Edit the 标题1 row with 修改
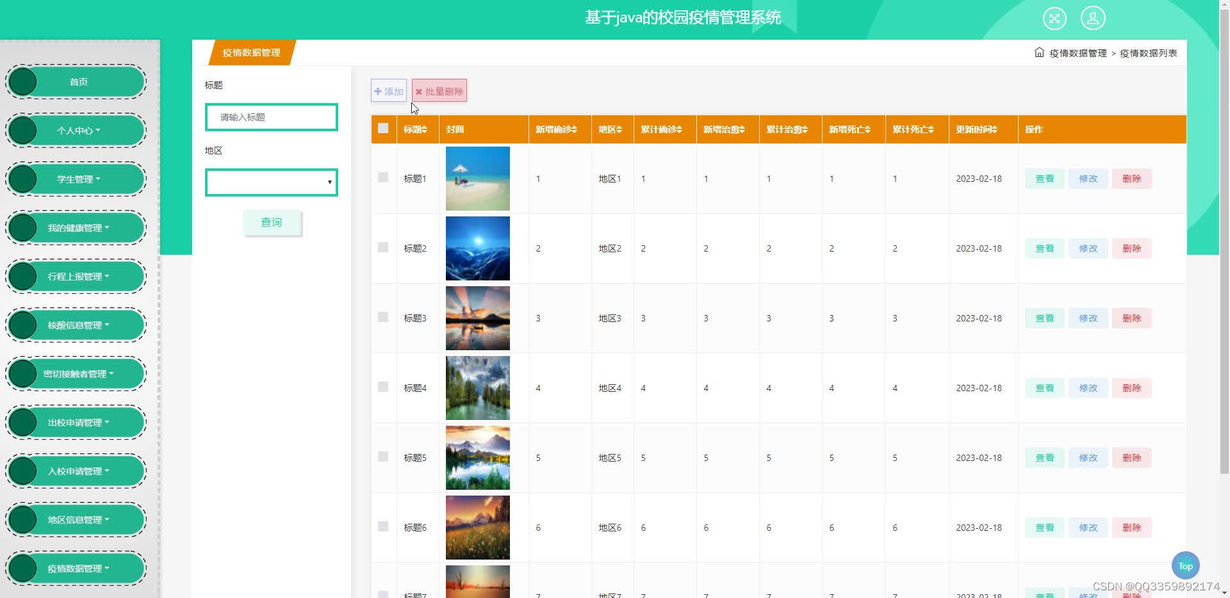Image resolution: width=1230 pixels, height=598 pixels. click(x=1088, y=179)
